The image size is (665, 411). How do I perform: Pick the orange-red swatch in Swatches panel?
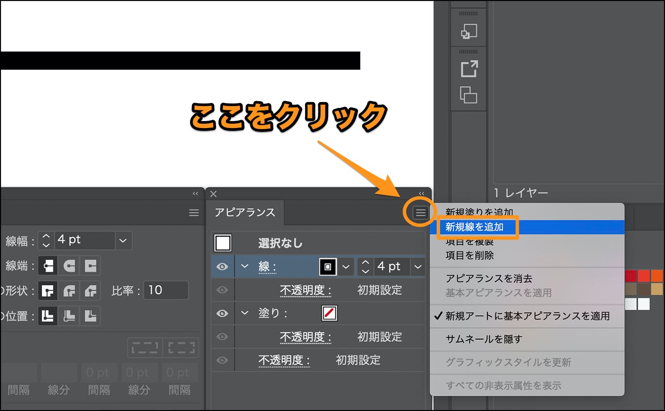pos(644,276)
